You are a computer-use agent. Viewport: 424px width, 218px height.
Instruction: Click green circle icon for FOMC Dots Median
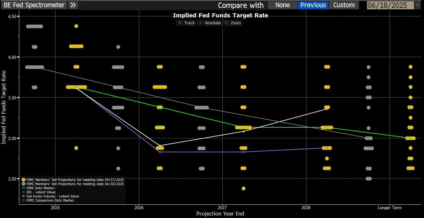tap(23, 188)
